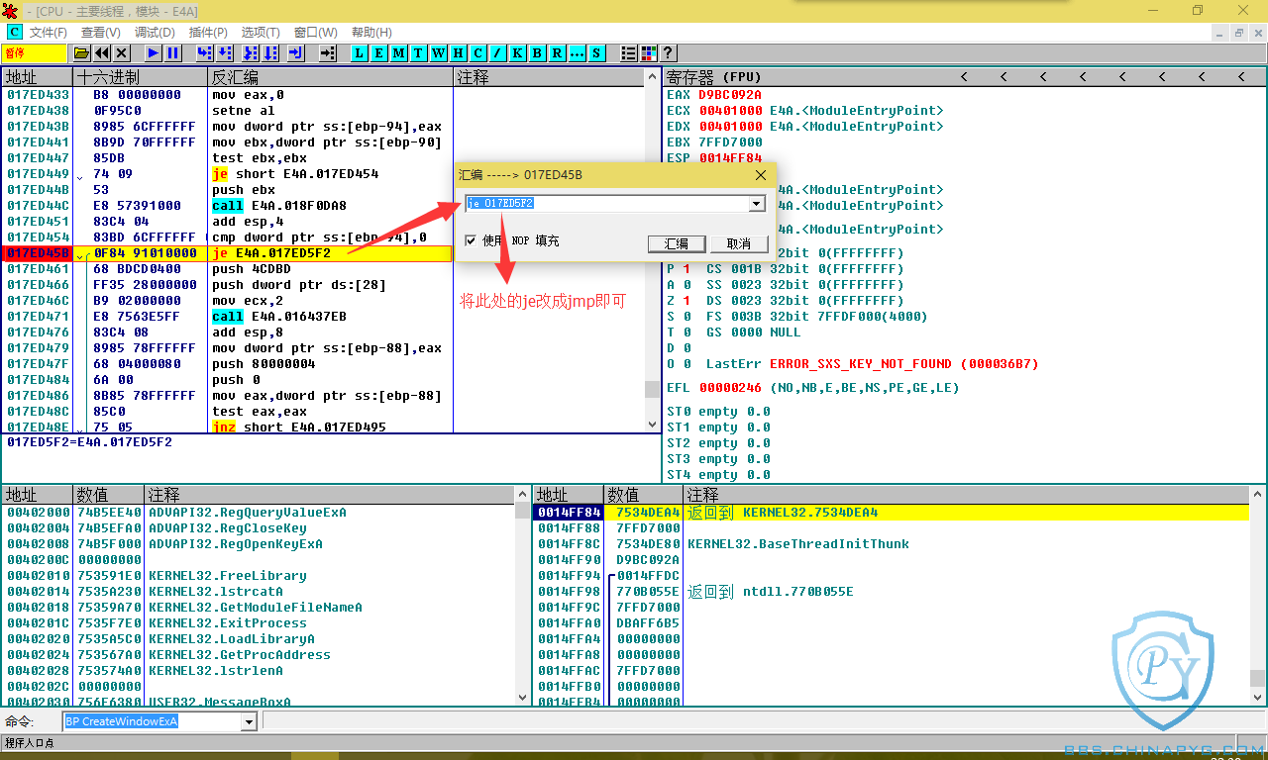Toggle the 使用 NOP 填充 checkbox
Image resolution: width=1268 pixels, height=760 pixels.
[x=472, y=240]
